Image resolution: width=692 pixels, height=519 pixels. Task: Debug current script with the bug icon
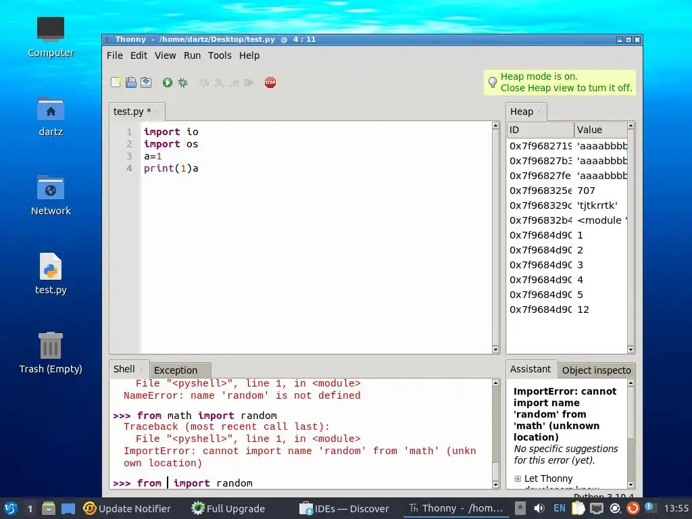182,82
